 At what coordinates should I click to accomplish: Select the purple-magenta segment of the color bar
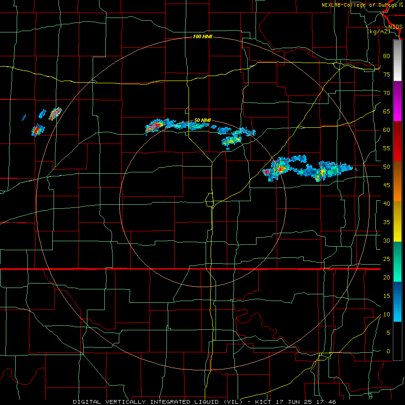click(397, 101)
